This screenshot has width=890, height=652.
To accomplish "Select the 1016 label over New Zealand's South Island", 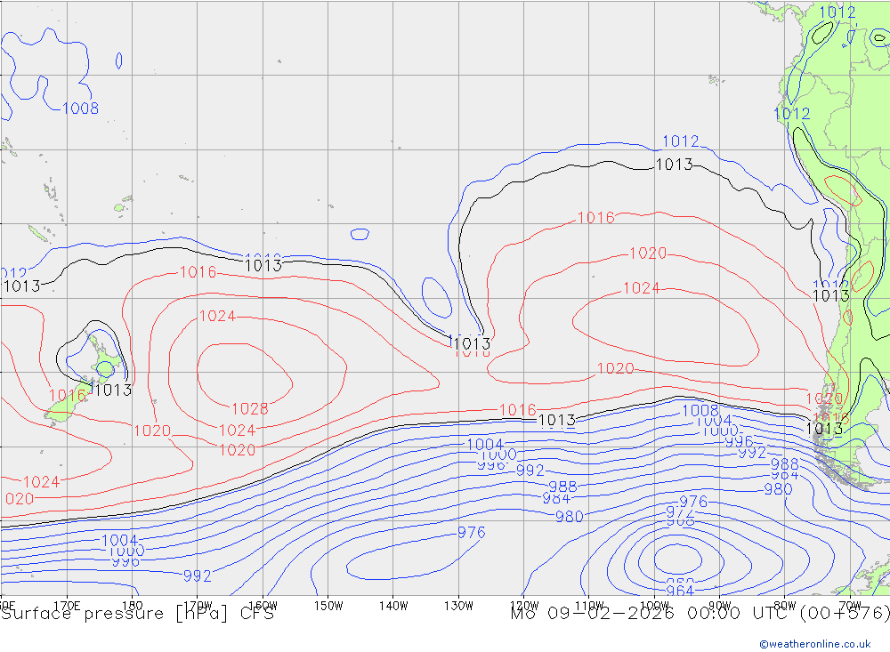I will tap(67, 395).
